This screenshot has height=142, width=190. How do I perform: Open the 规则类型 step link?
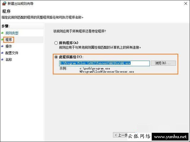pyautogui.click(x=12, y=33)
